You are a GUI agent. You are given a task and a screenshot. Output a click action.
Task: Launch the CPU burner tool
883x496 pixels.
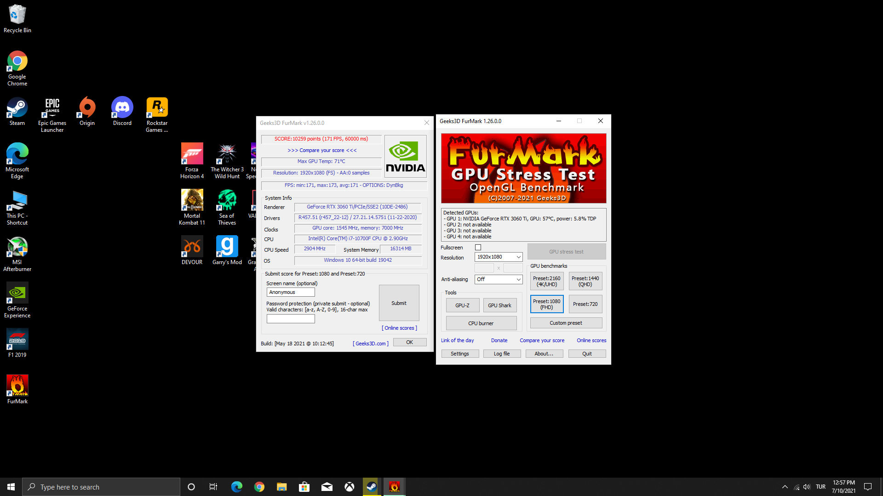[x=481, y=323]
